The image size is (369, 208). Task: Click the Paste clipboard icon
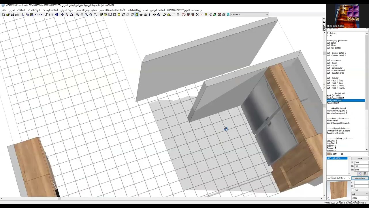coord(31,14)
